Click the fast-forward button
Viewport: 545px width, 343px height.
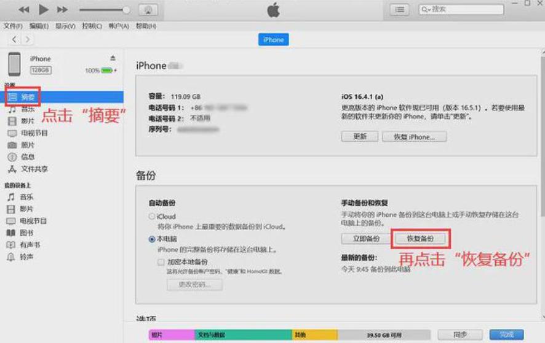[x=62, y=10]
